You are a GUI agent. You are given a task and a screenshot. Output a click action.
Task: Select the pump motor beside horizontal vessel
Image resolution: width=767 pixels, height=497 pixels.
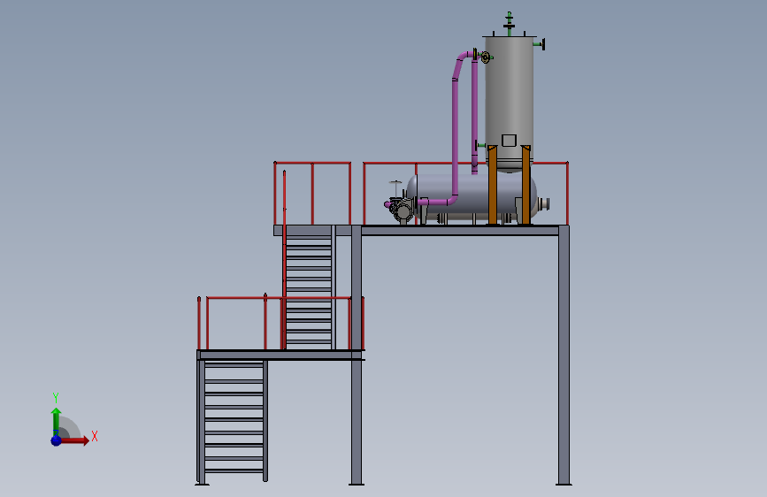403,210
